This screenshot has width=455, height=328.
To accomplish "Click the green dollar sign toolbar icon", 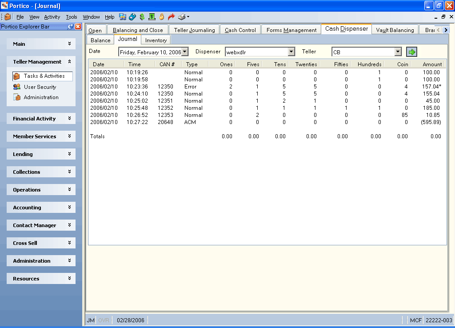I will point(142,17).
